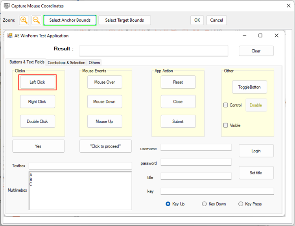This screenshot has width=295, height=226.
Task: Tick the Visible checkbox
Action: pyautogui.click(x=226, y=125)
